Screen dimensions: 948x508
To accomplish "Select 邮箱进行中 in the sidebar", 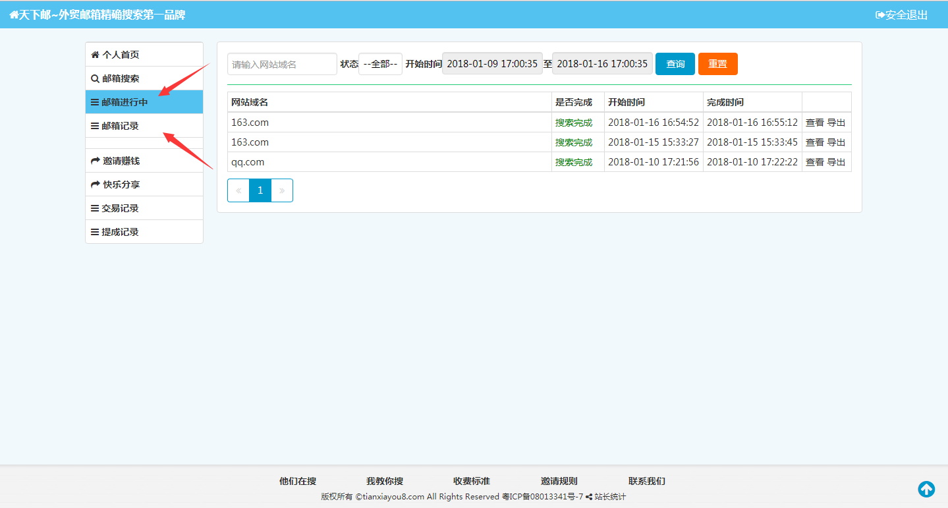I will [144, 102].
